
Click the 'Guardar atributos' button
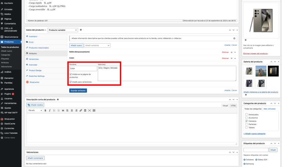(78, 91)
